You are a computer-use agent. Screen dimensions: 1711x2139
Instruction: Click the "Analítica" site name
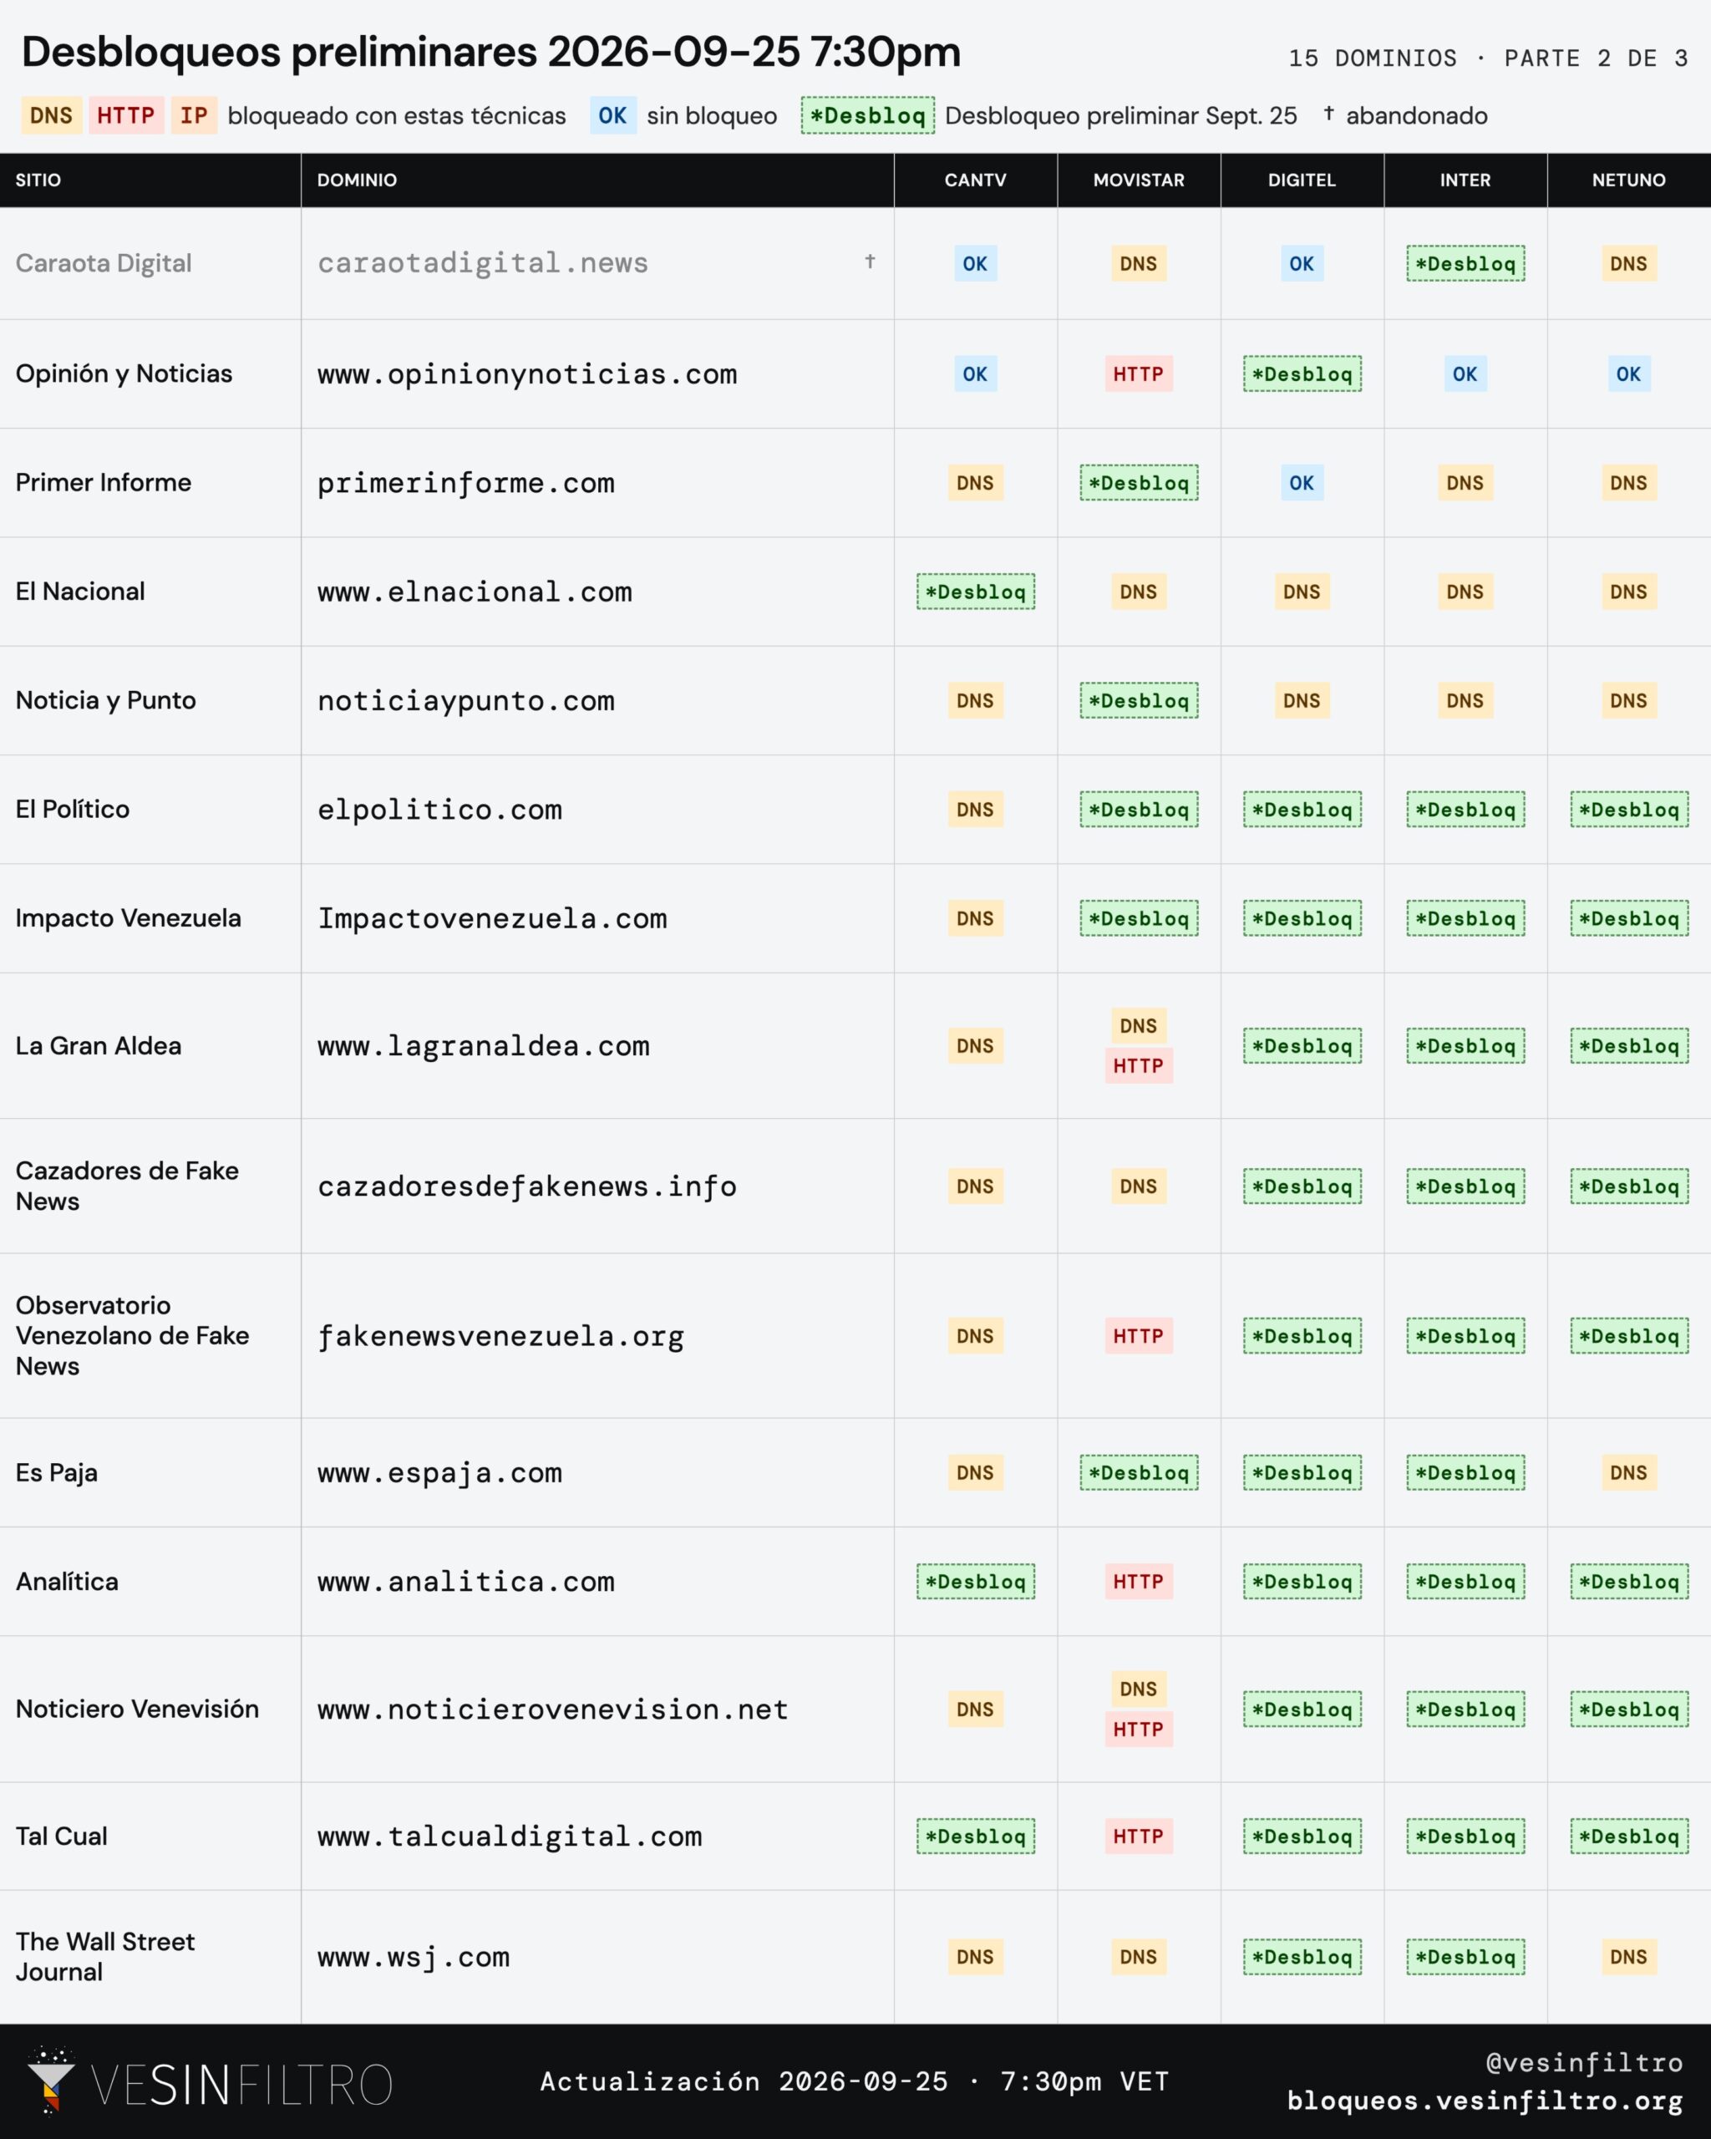[68, 1582]
